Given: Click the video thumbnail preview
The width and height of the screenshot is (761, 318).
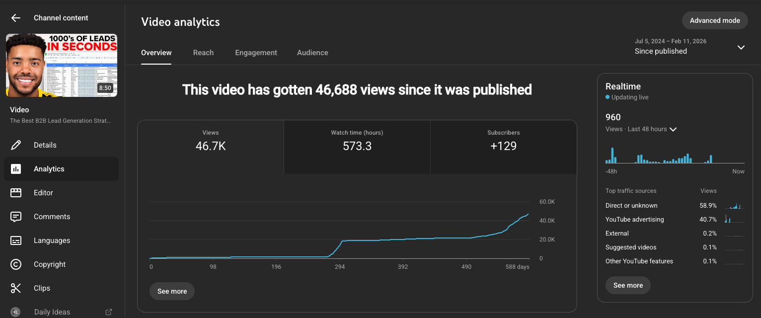Looking at the screenshot, I should (61, 65).
